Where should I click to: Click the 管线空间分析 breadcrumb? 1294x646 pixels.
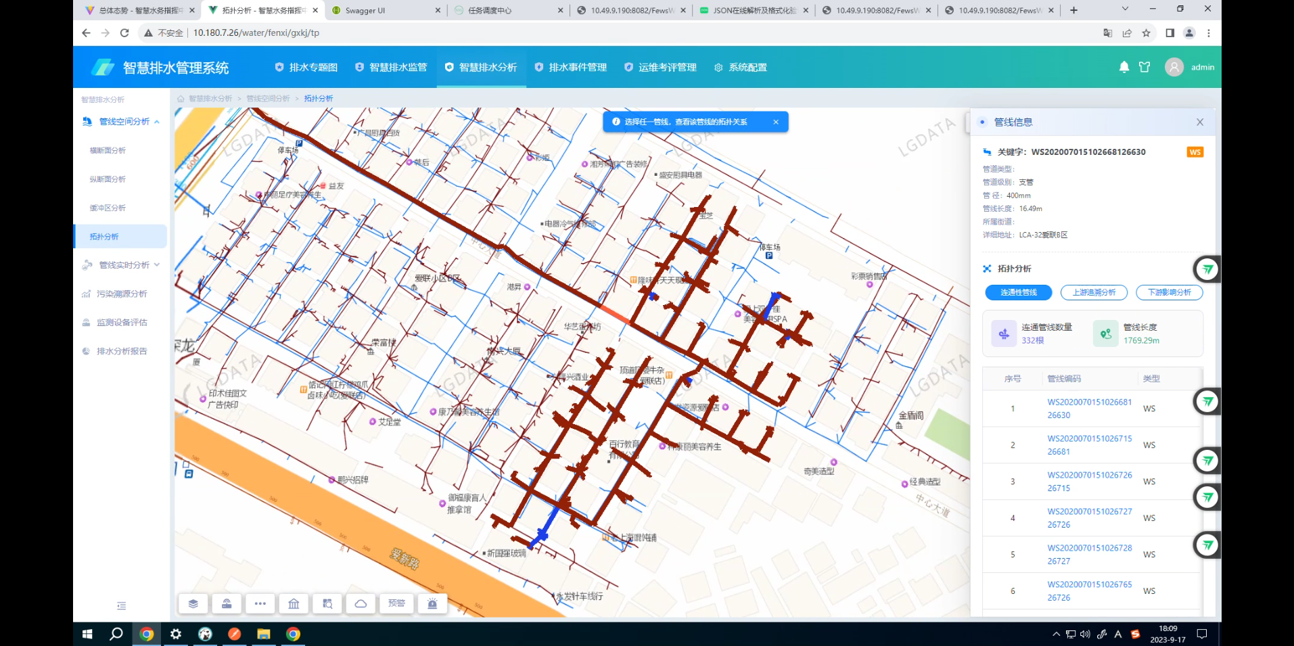[268, 99]
